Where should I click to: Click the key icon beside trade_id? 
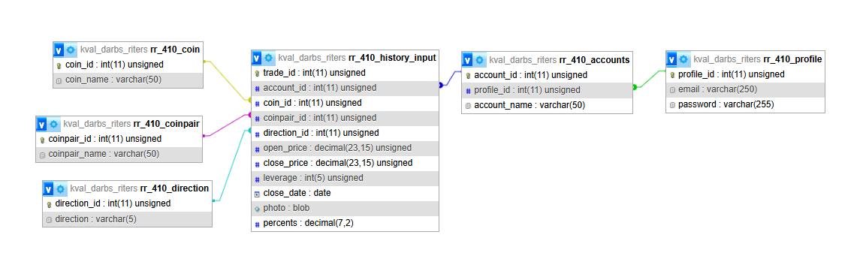pyautogui.click(x=257, y=73)
